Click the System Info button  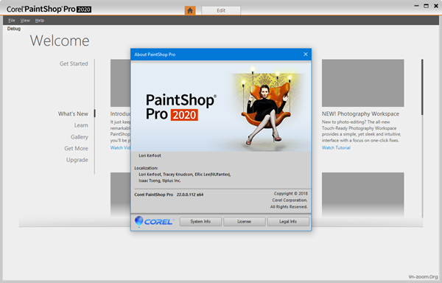tap(200, 222)
